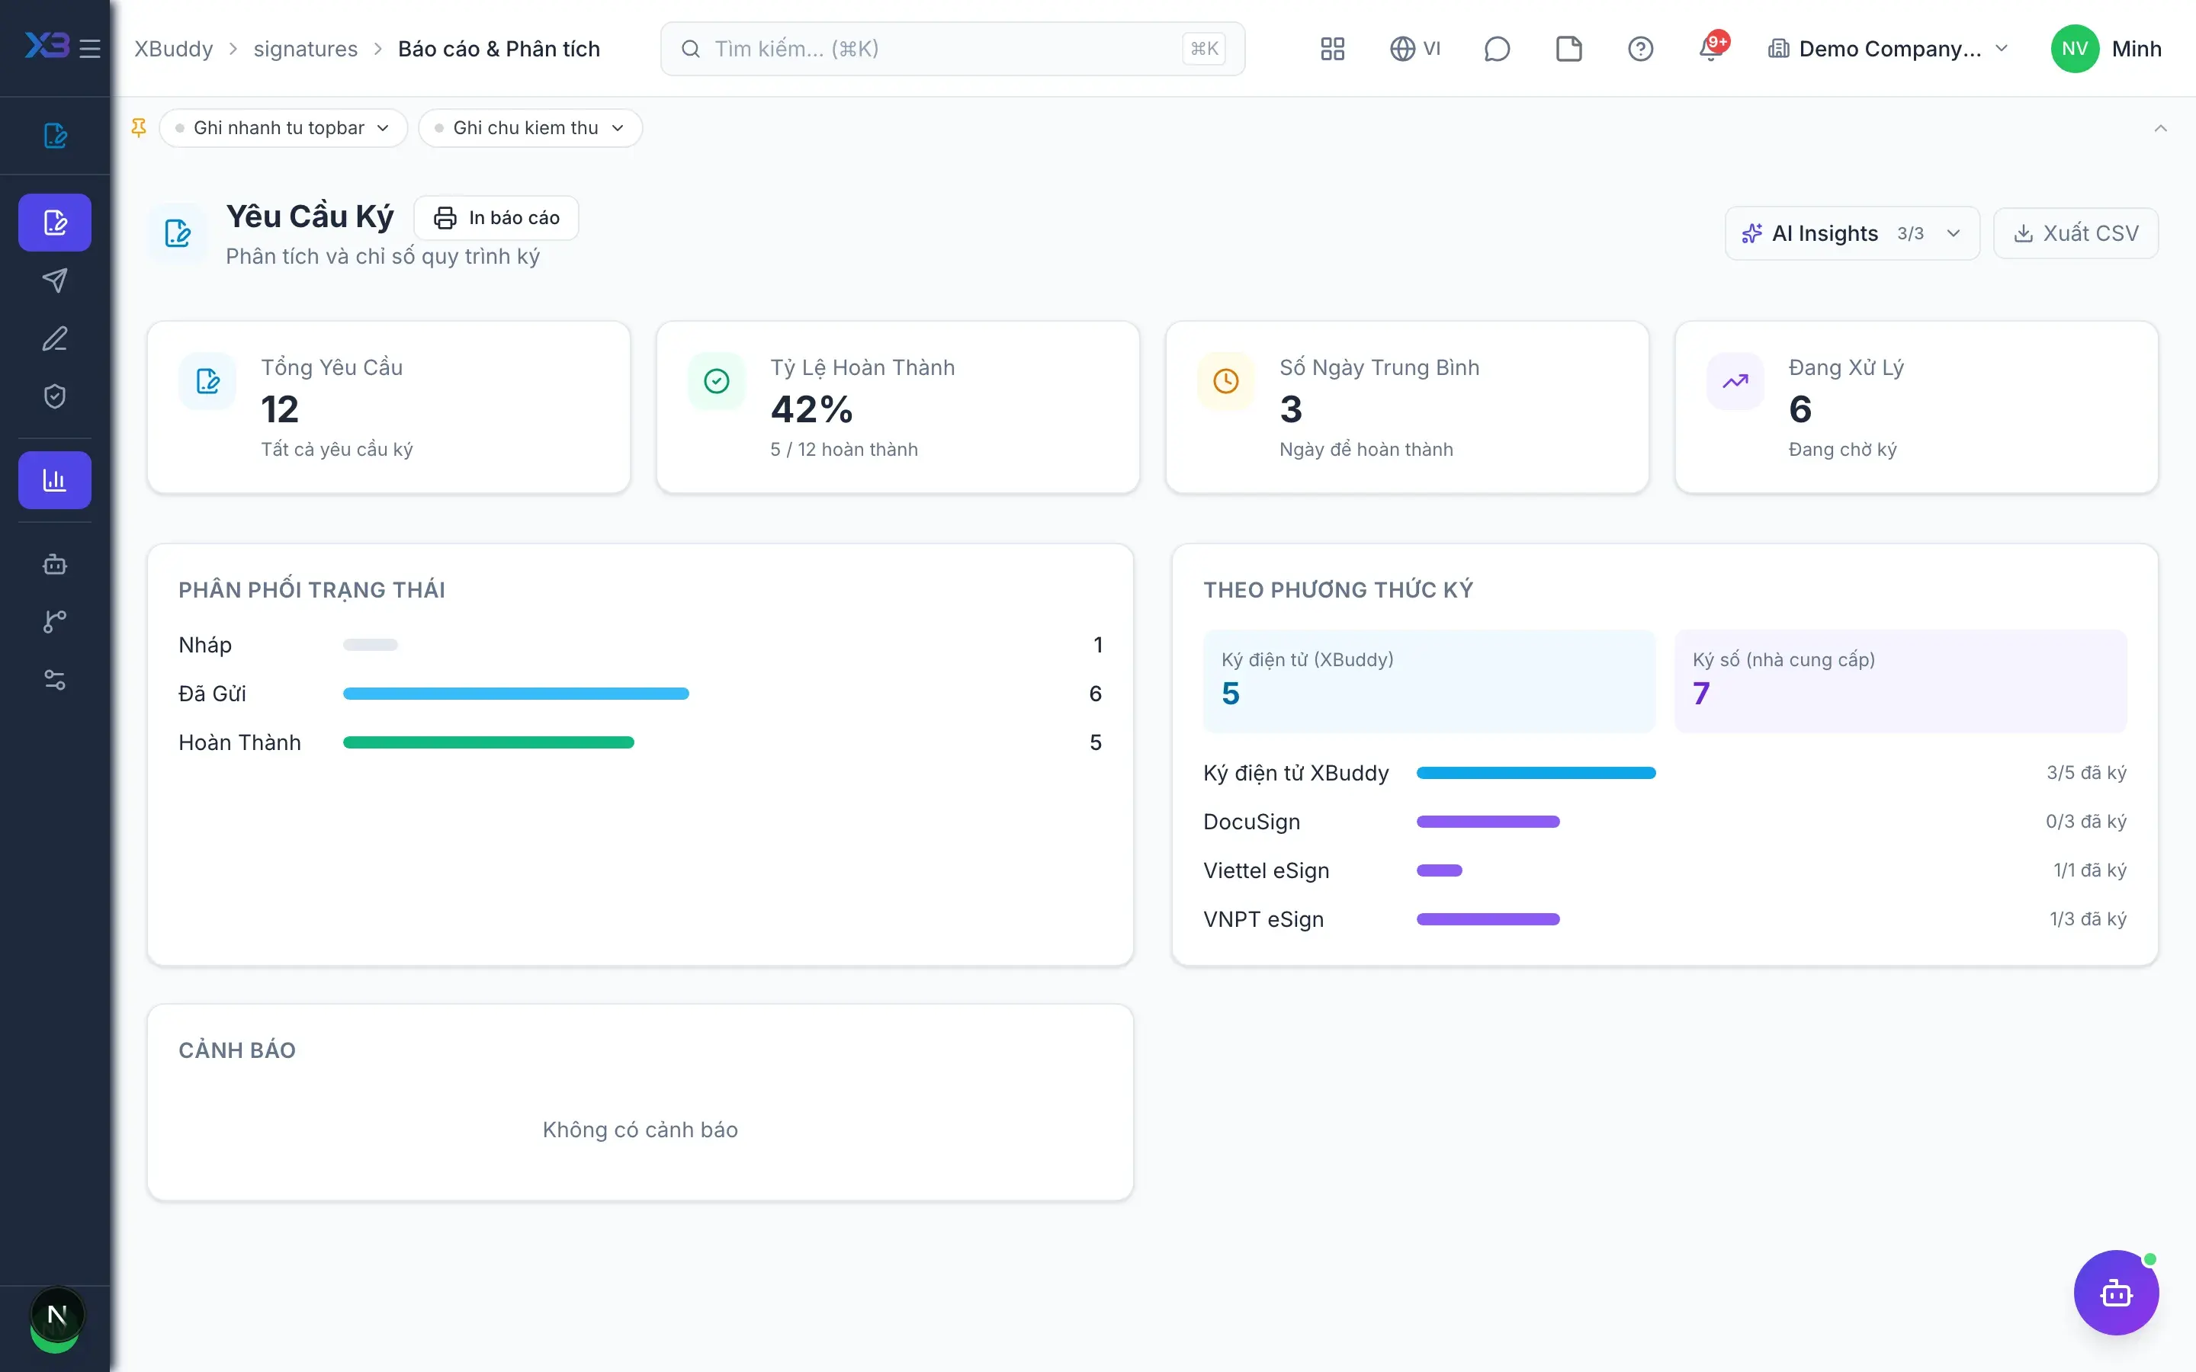Click the highlighted document-edit icon in sidebar
2196x1372 pixels.
54,223
